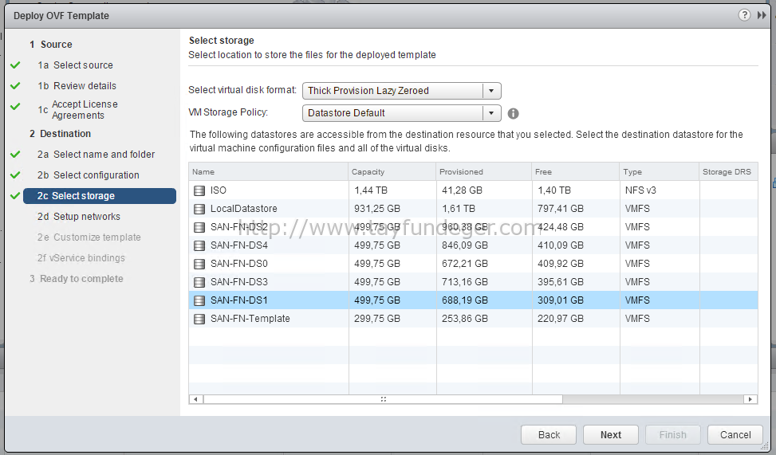Image resolution: width=776 pixels, height=455 pixels.
Task: Select the SAN-FN-DS4 datastore name
Action: point(239,245)
